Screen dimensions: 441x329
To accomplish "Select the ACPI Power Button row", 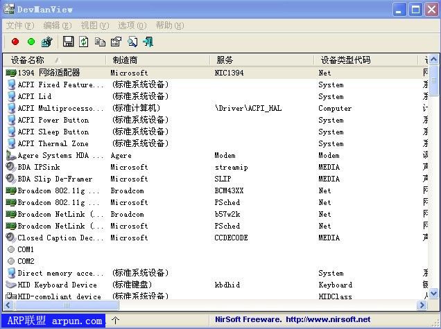I will point(53,120).
